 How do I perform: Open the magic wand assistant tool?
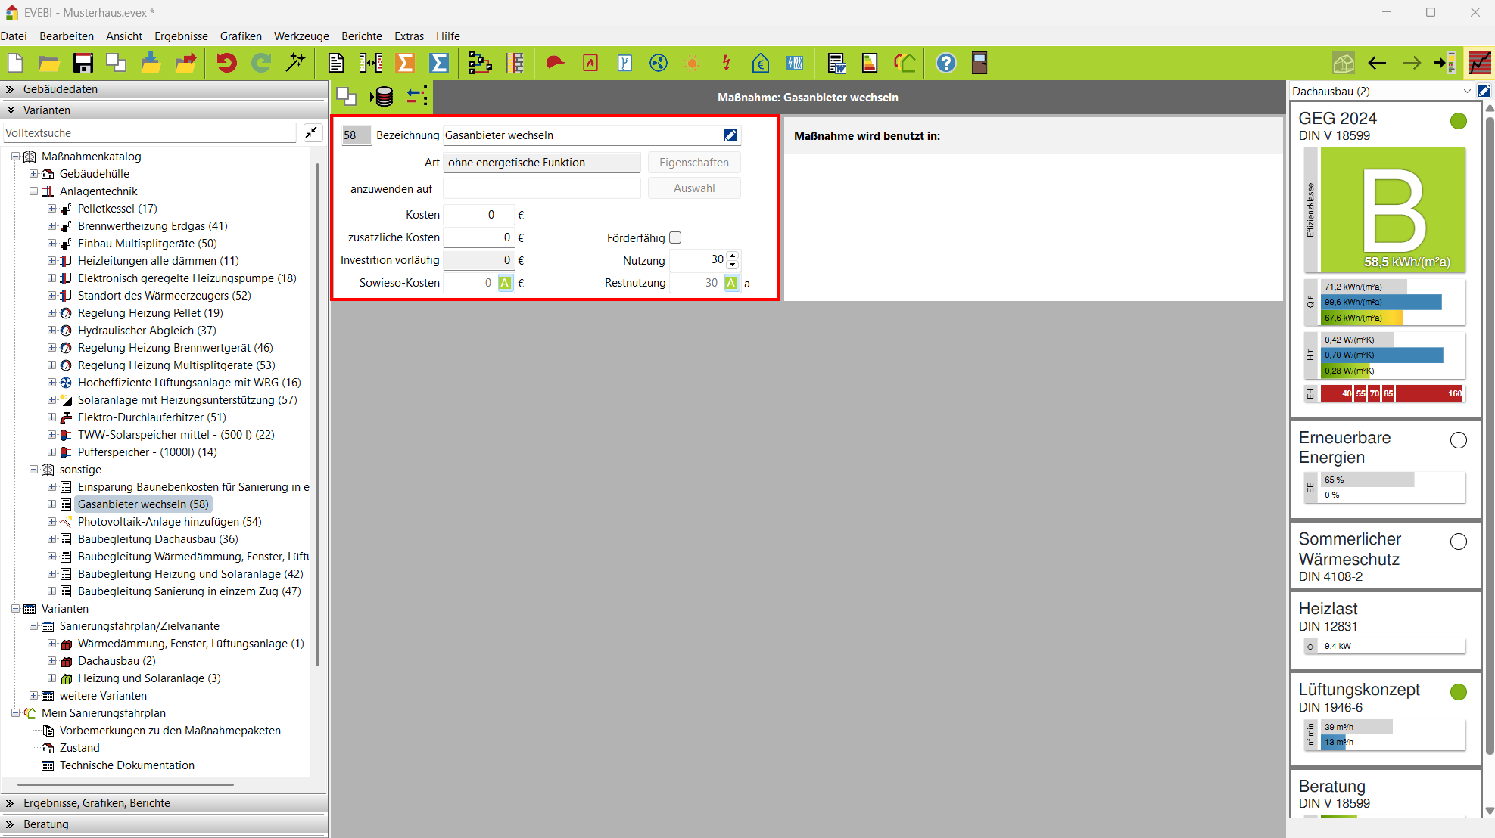(295, 63)
